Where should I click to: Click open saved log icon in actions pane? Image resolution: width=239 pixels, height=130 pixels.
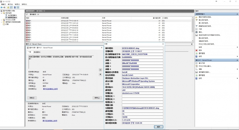point(197,17)
